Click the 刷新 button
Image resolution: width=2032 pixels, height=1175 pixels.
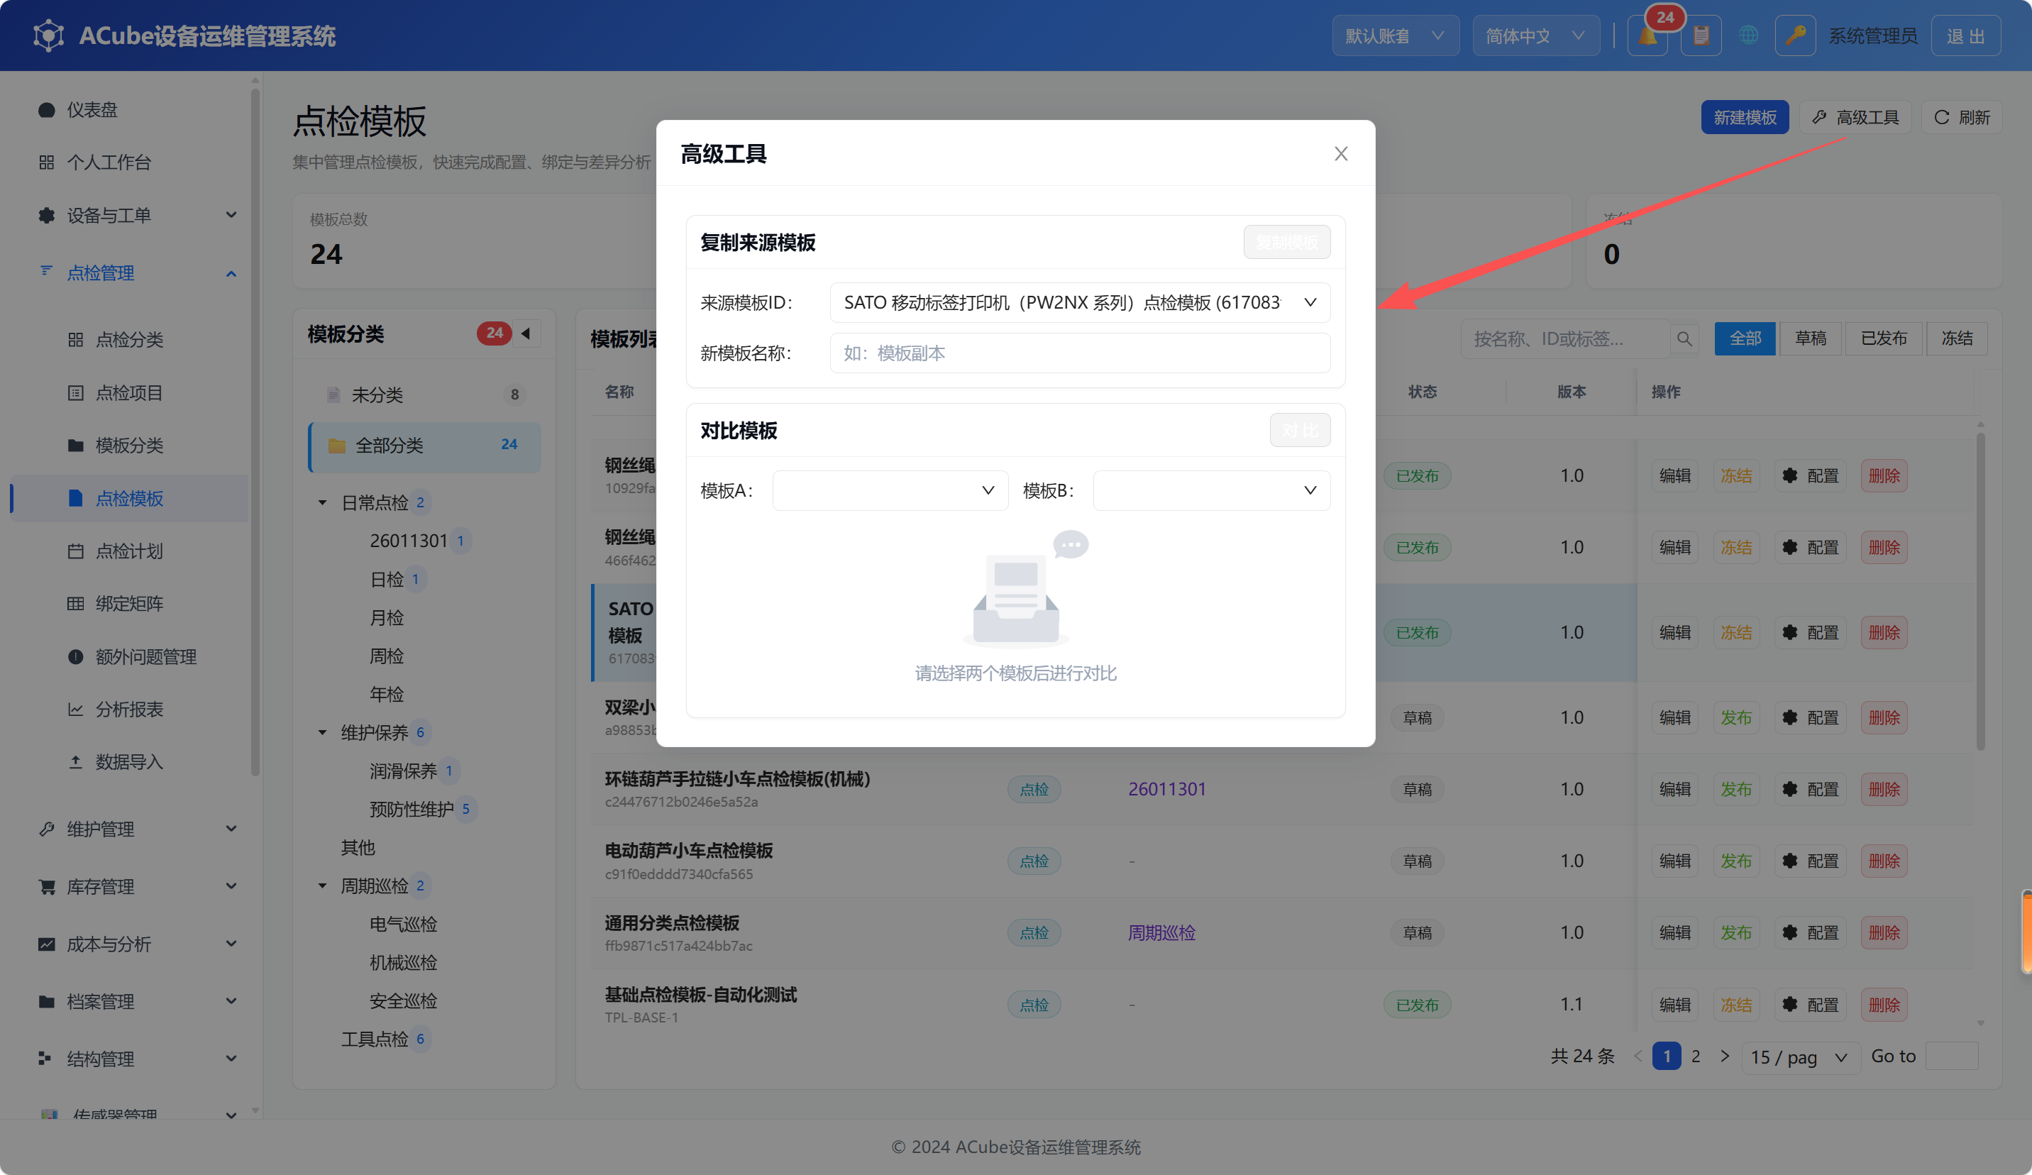click(1961, 118)
